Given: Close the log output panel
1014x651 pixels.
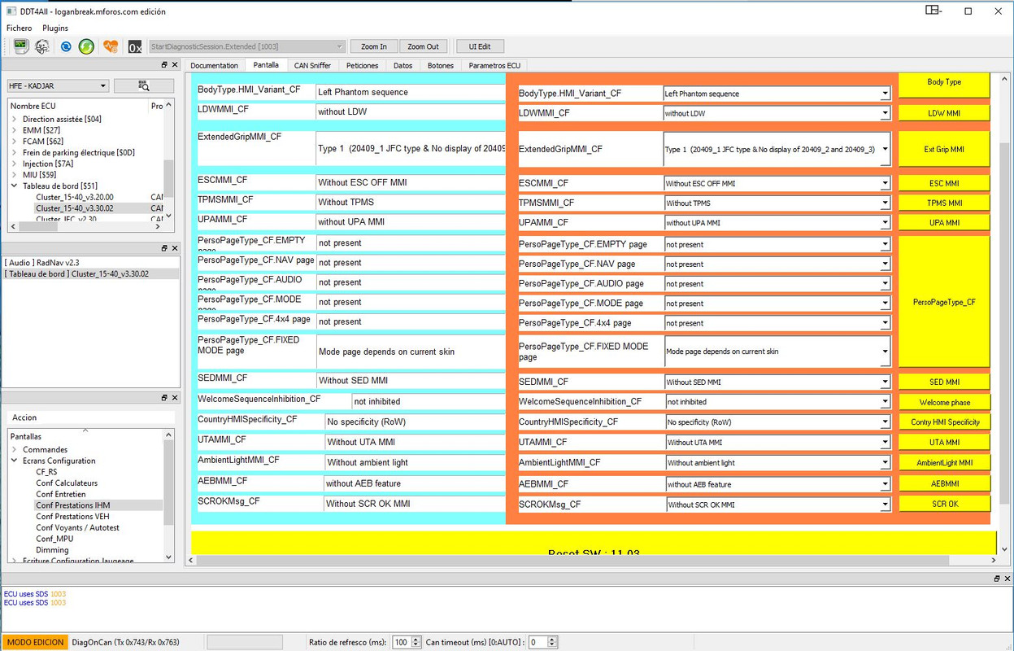Looking at the screenshot, I should [x=1007, y=579].
